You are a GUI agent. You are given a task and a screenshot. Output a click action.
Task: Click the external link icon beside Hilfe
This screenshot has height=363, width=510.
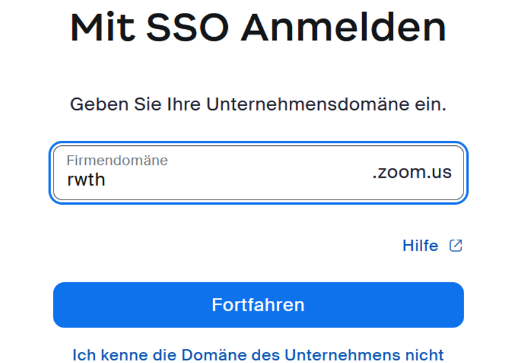click(x=456, y=245)
